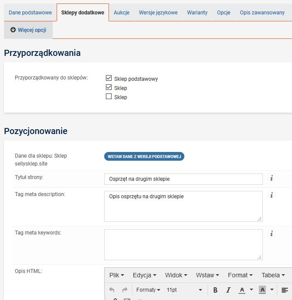This screenshot has height=300, width=292.
Task: Open the Wstaw menu in editor
Action: [207, 275]
